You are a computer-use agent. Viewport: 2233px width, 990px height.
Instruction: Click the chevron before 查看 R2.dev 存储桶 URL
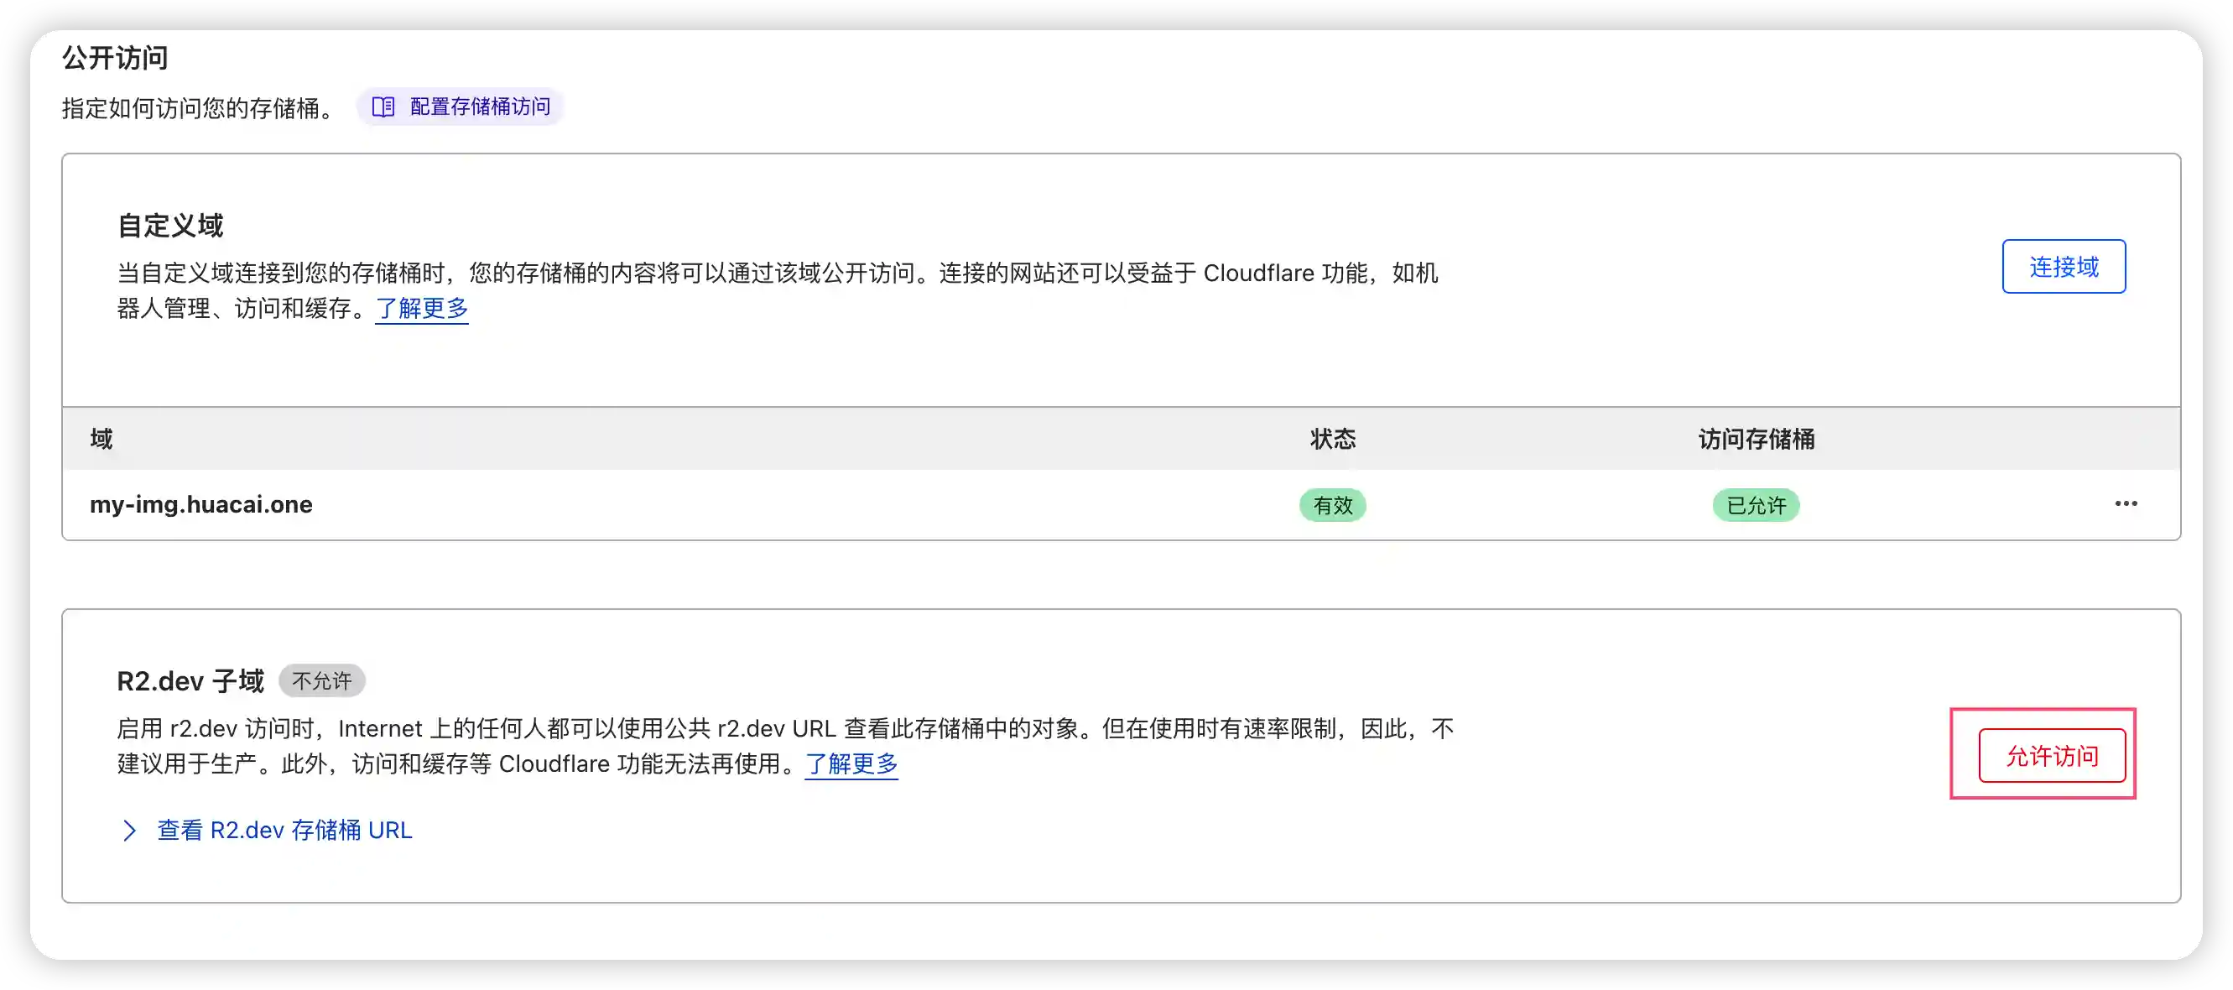point(129,831)
